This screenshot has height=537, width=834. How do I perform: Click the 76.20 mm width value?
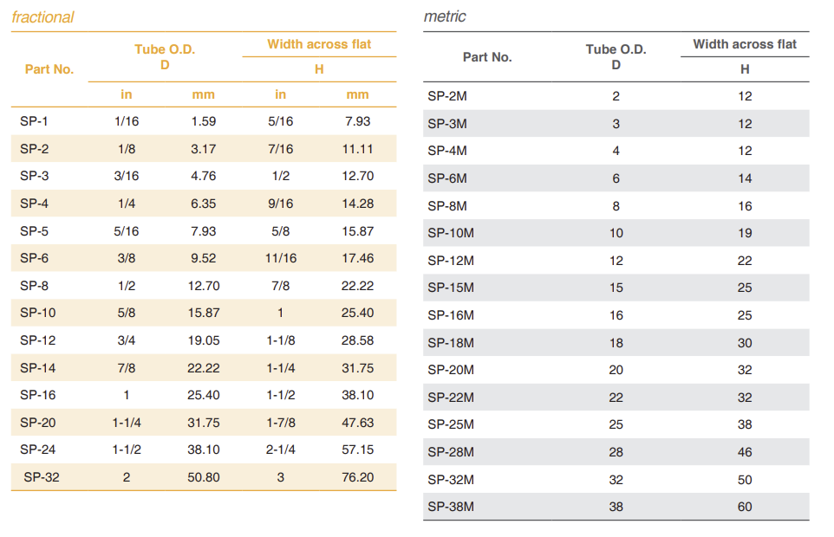(357, 477)
